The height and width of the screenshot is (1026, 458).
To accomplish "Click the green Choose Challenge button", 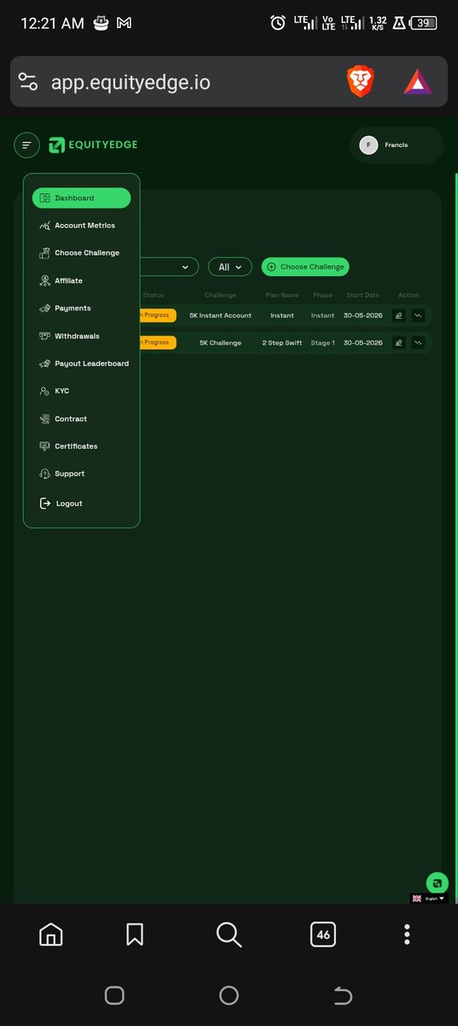I will 305,267.
